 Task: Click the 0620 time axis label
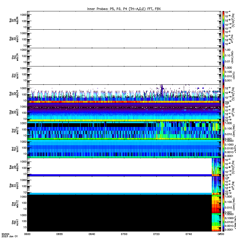(59, 234)
